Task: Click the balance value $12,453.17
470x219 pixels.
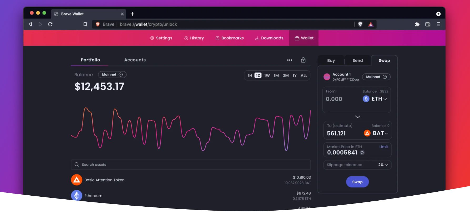Action: point(99,87)
